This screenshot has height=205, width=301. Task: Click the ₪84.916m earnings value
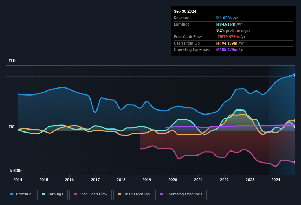pos(225,24)
